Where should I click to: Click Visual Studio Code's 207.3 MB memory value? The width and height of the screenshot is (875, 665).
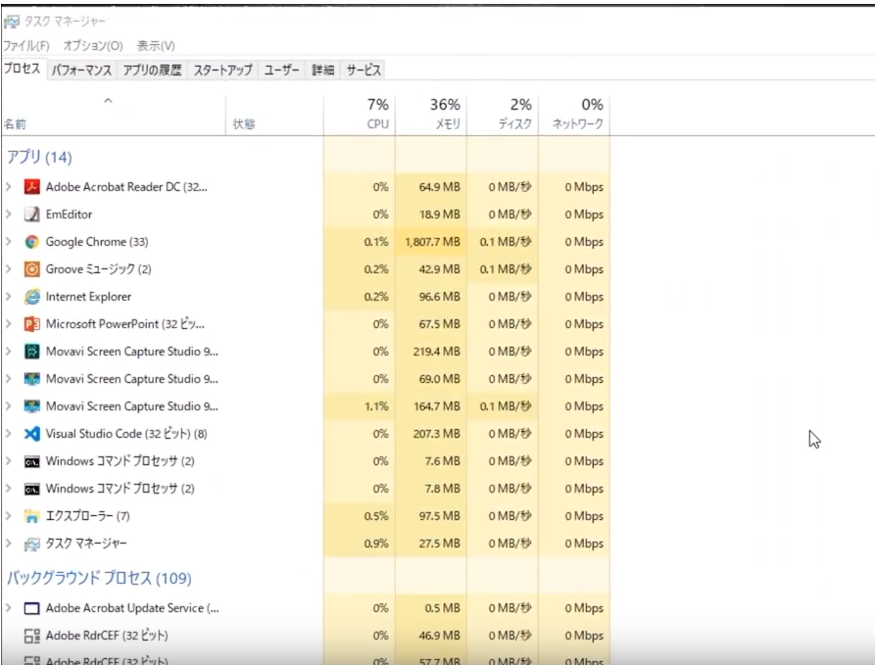point(436,434)
